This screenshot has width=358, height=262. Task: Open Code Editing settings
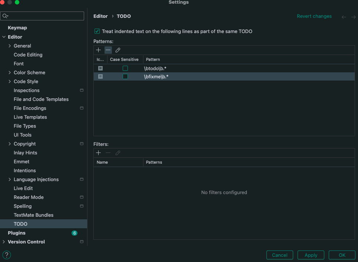tap(28, 55)
